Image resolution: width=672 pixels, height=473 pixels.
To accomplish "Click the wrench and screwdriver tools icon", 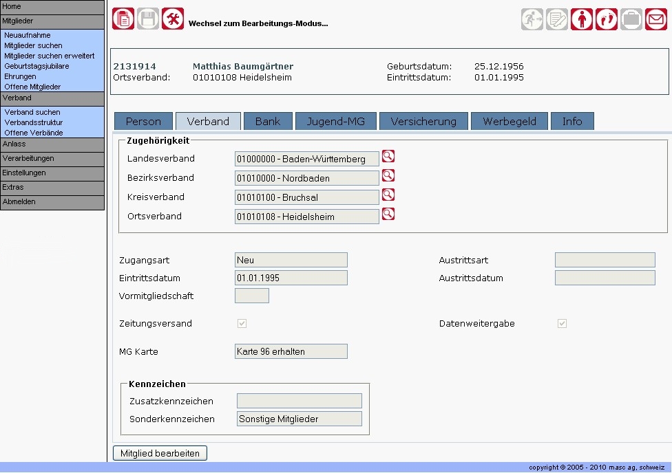I will tap(173, 19).
